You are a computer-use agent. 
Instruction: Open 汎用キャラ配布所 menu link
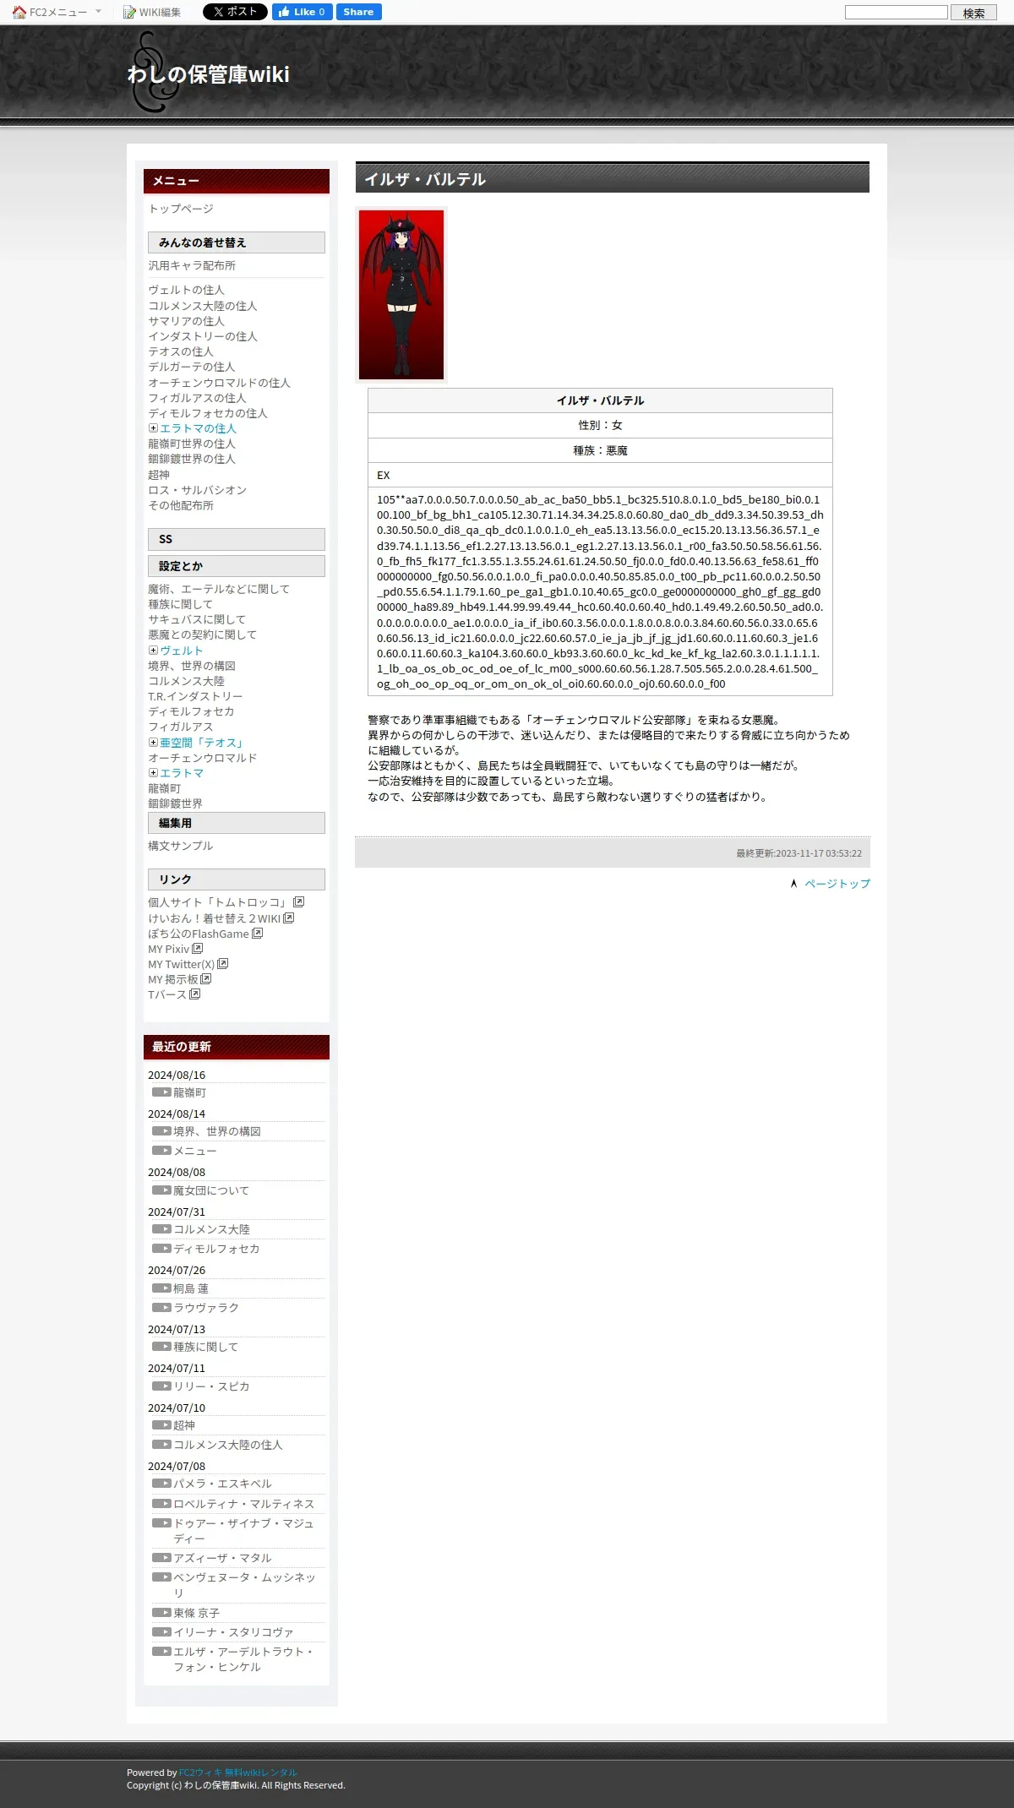pyautogui.click(x=192, y=265)
